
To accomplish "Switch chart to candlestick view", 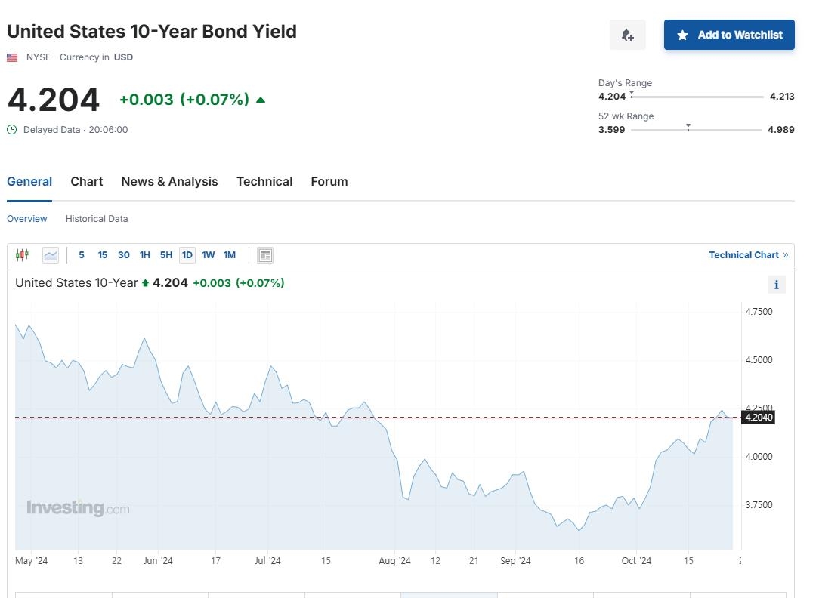I will point(22,255).
